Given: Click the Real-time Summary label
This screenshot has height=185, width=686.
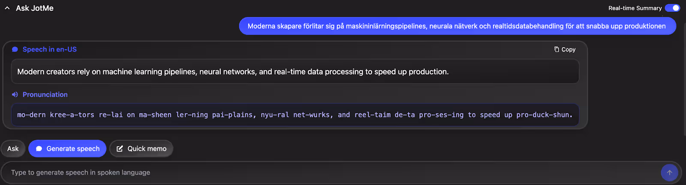Looking at the screenshot, I should 635,8.
